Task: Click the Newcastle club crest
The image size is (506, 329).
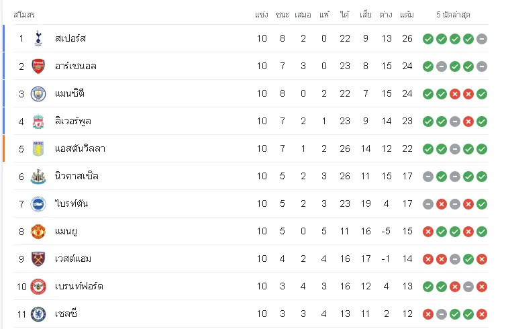Action: pos(38,177)
